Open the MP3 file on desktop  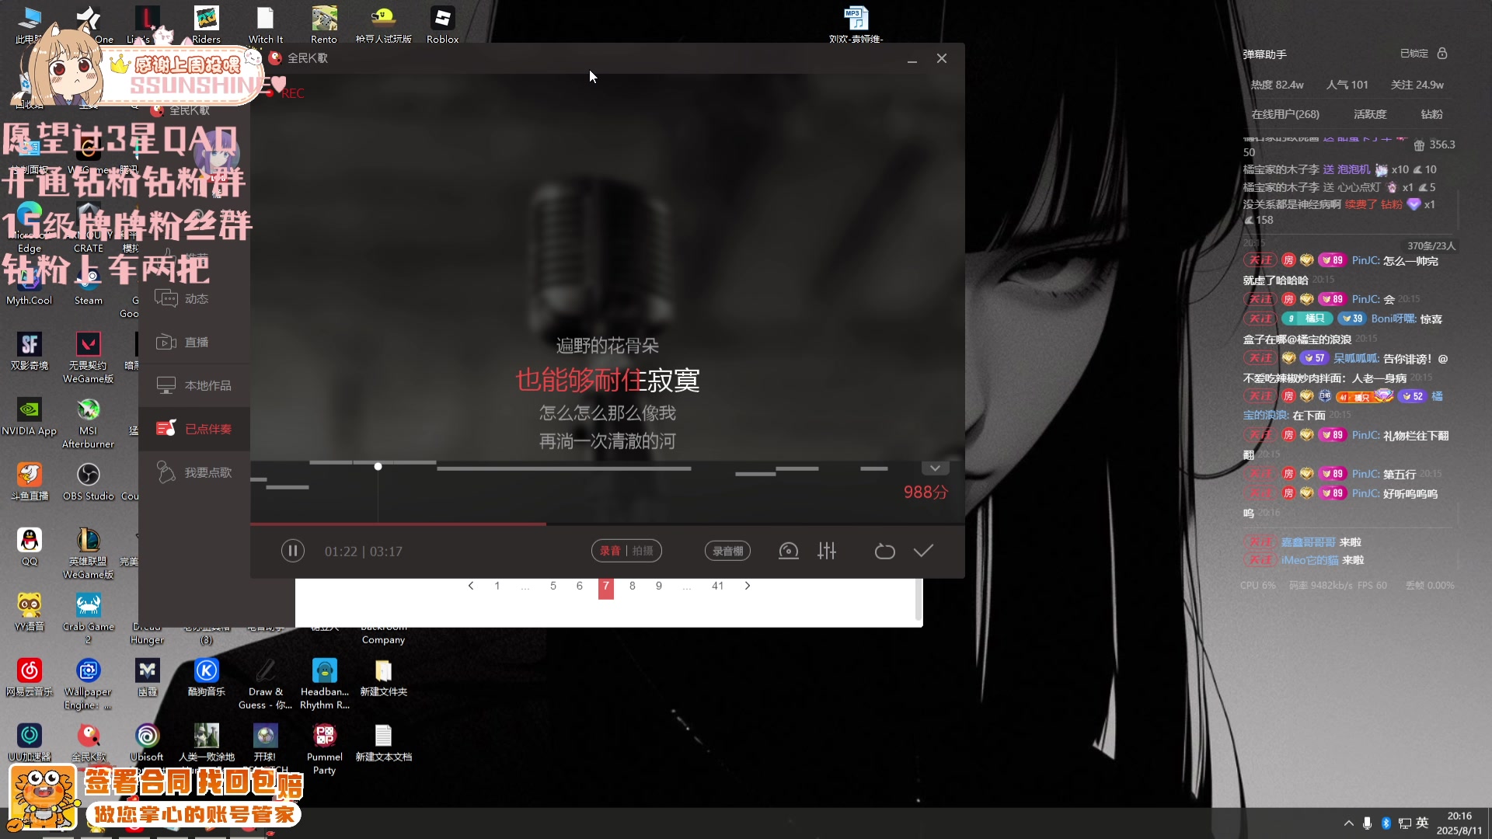pos(856,25)
